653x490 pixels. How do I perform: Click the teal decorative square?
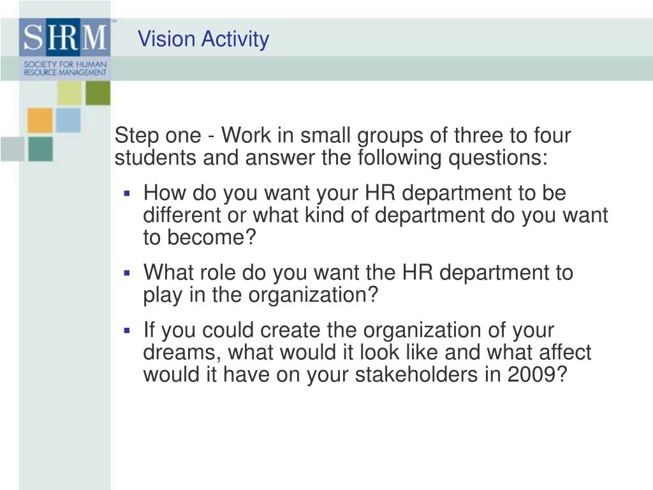(40, 149)
